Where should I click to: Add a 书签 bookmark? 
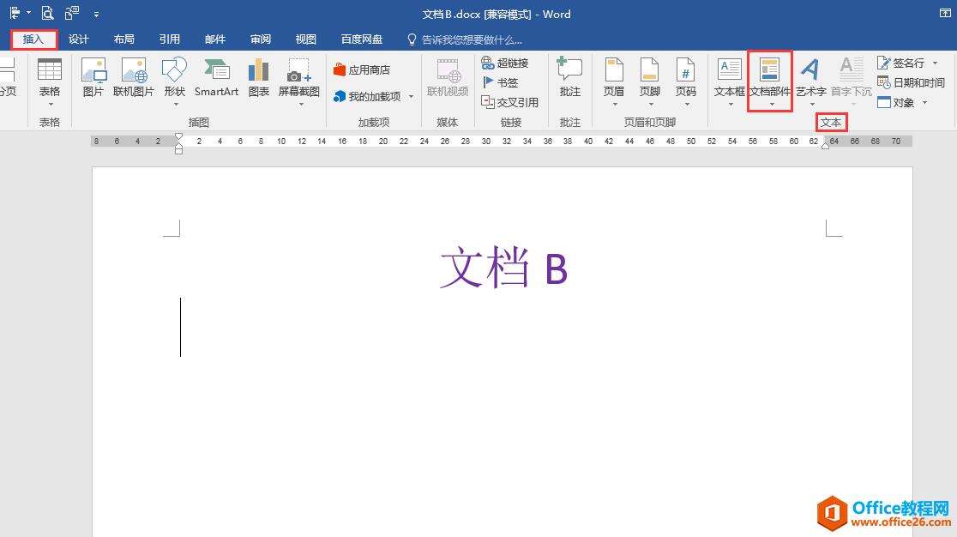click(x=500, y=82)
